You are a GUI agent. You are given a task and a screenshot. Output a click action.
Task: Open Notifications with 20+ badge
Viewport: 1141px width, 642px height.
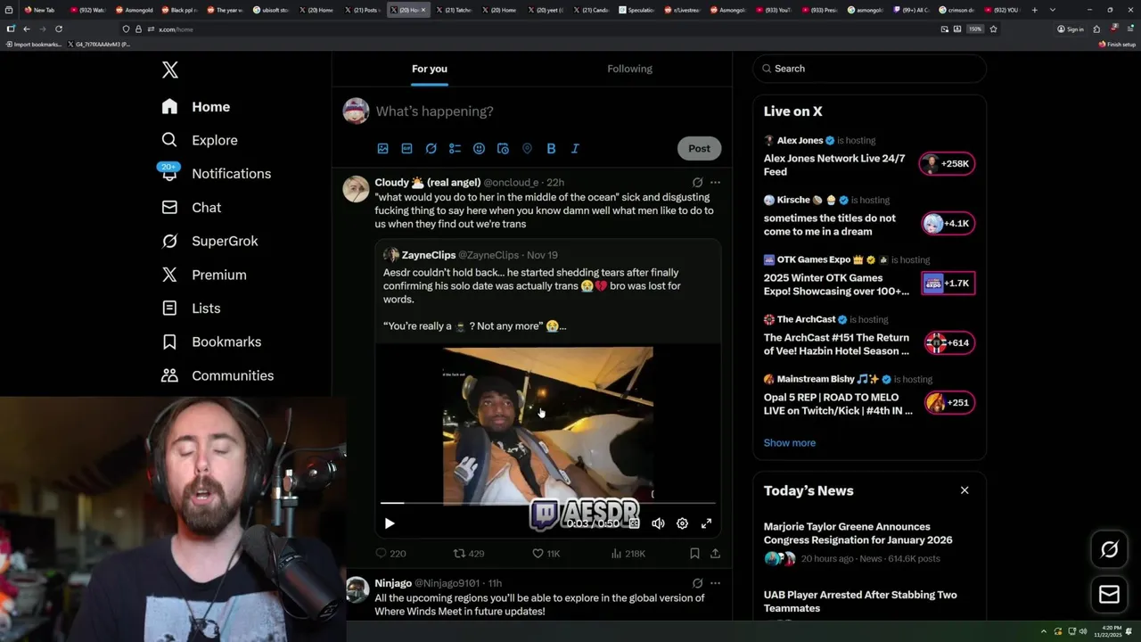point(216,174)
